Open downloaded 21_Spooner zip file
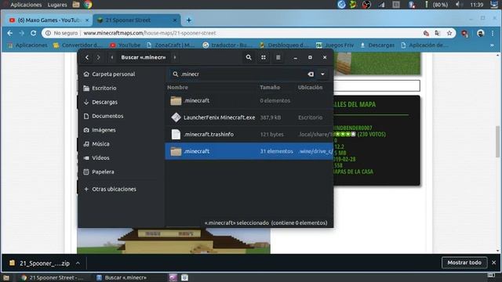Image resolution: width=502 pixels, height=282 pixels. pos(39,263)
